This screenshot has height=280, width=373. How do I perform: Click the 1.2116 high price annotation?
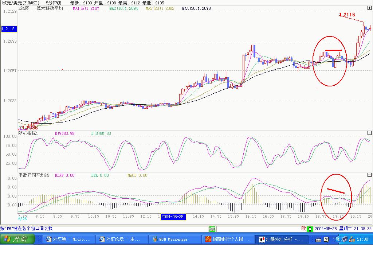[x=347, y=15]
